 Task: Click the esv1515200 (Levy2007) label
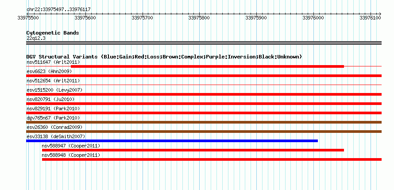[54, 90]
